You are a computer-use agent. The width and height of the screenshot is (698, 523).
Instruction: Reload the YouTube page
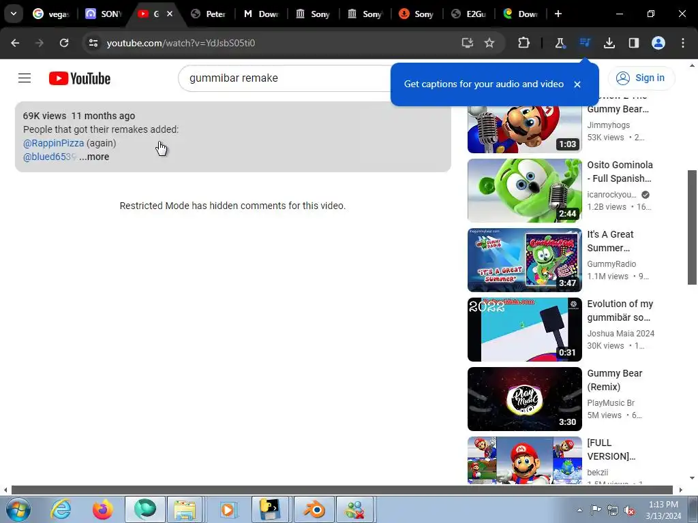tap(64, 43)
